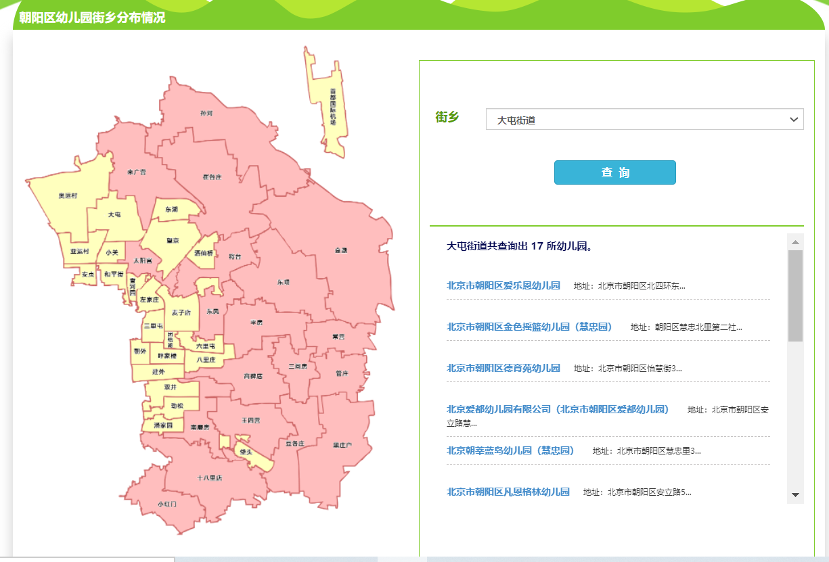This screenshot has height=562, width=829.
Task: Select 奥运村 area on the map
Action: [x=68, y=195]
